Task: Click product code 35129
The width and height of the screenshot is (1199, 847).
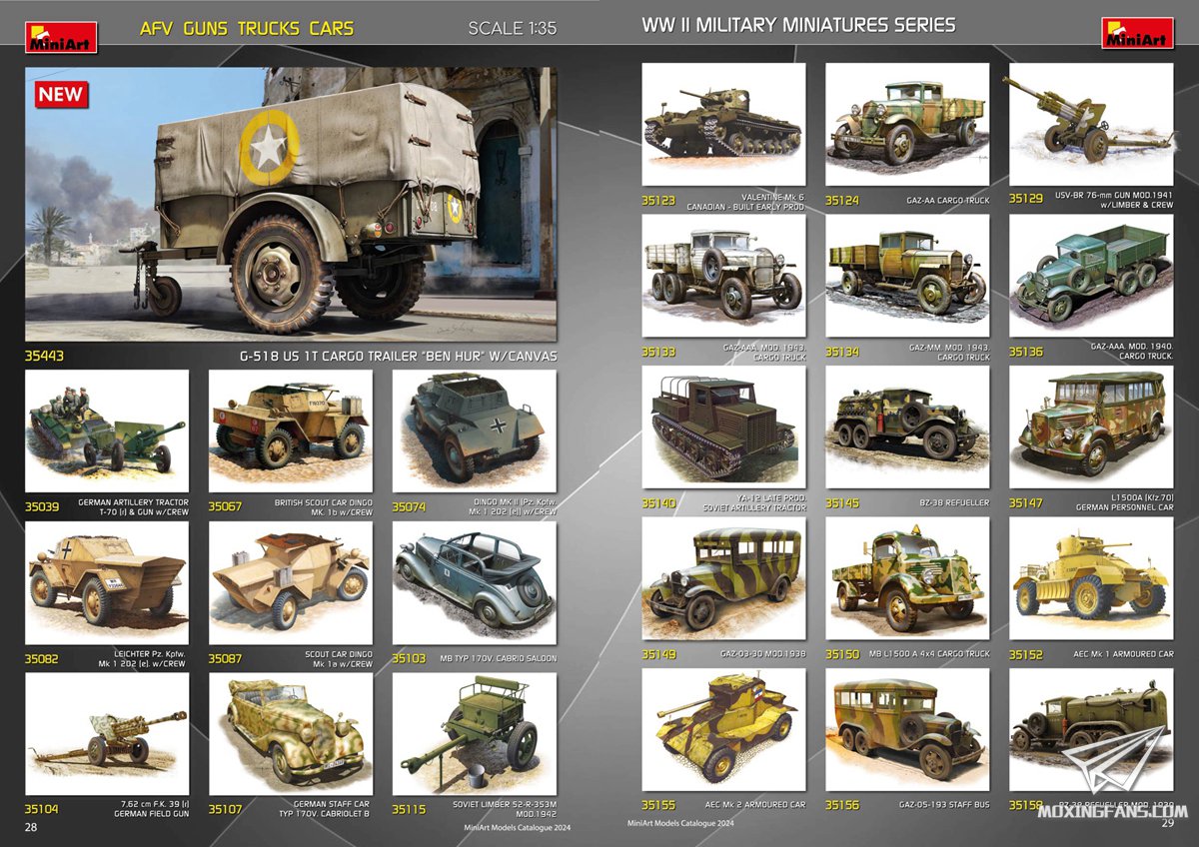Action: pos(1026,199)
